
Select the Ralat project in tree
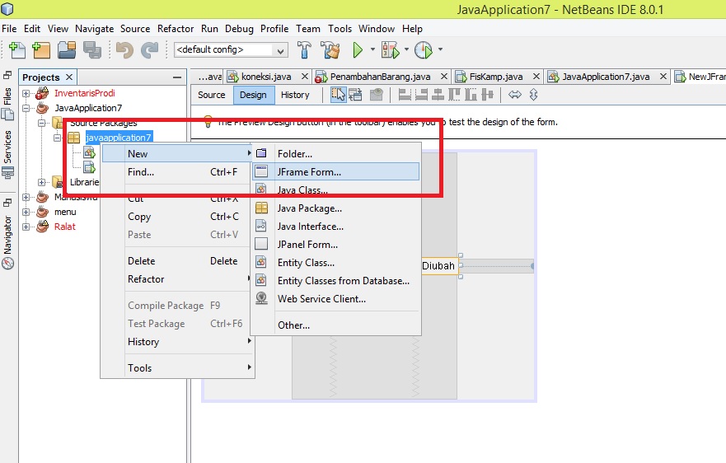(x=65, y=227)
